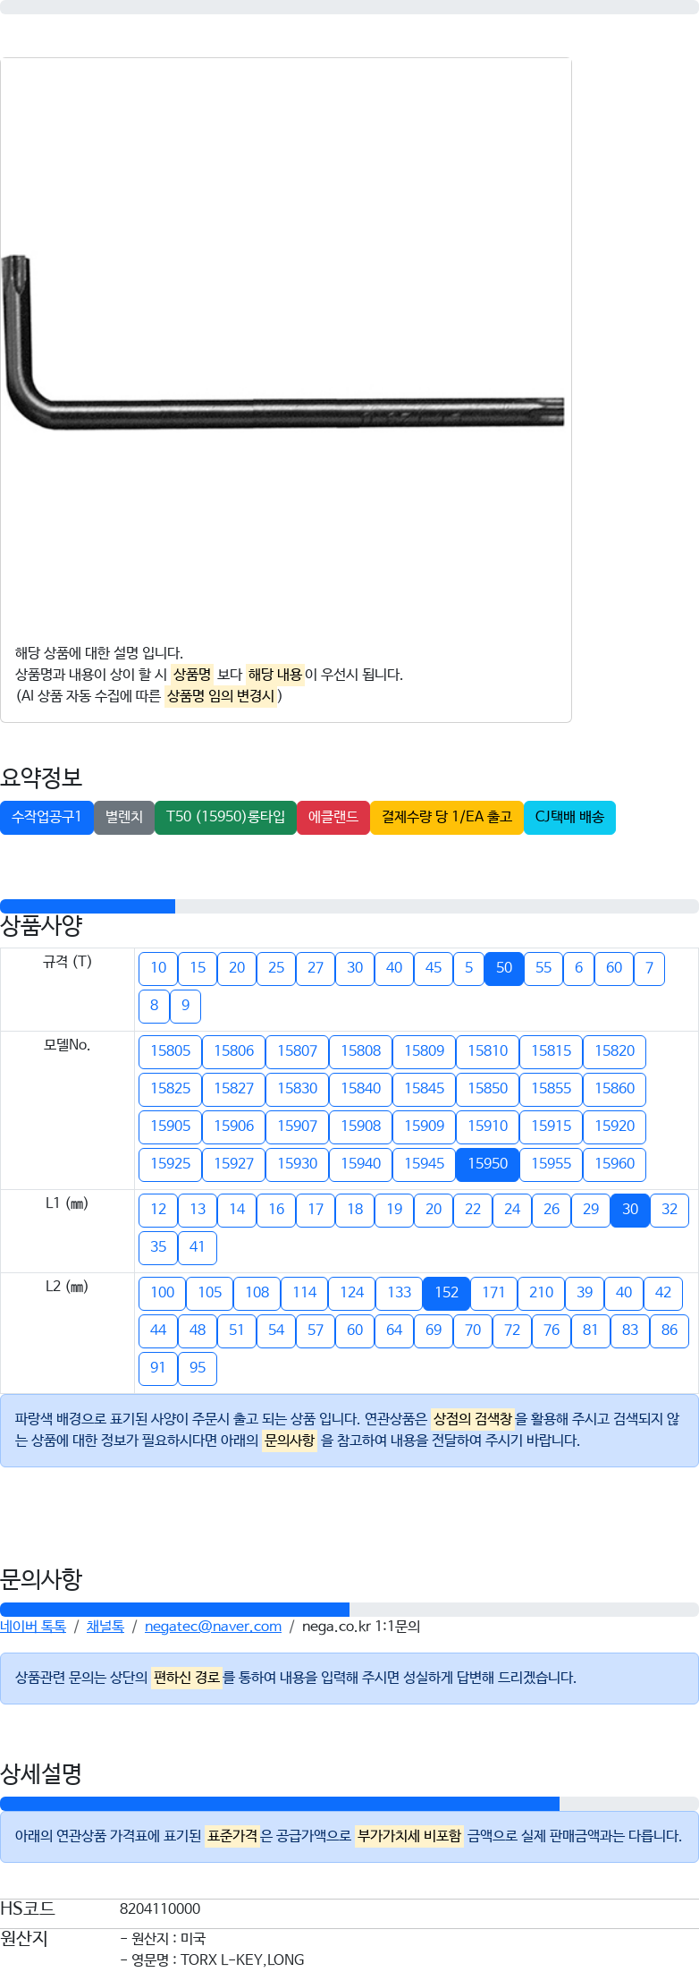This screenshot has width=699, height=1972.
Task: Open the 채널톡 inquiry link
Action: pyautogui.click(x=105, y=1627)
